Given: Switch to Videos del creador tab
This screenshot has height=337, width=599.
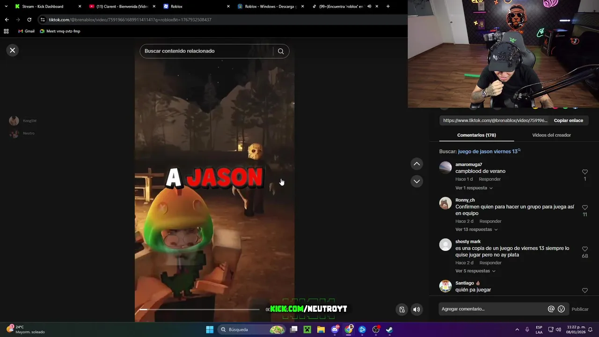Looking at the screenshot, I should click(x=551, y=135).
